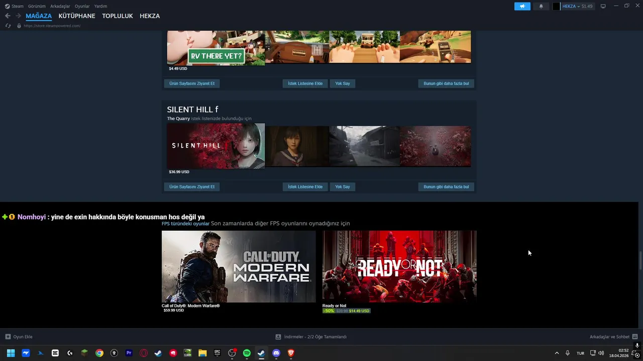
Task: Click the $36.99 USD price
Action: point(179,171)
